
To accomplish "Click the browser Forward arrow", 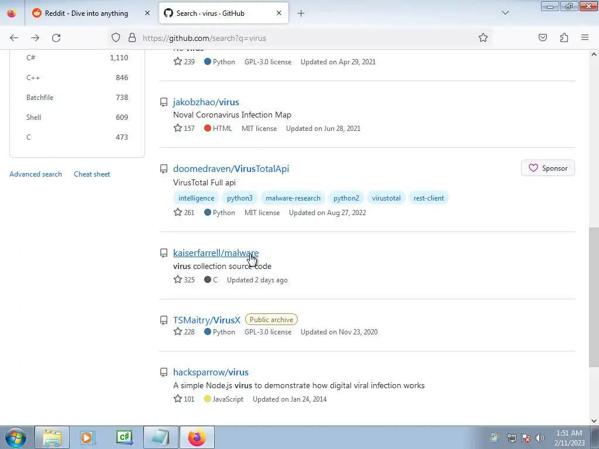I will (x=35, y=38).
